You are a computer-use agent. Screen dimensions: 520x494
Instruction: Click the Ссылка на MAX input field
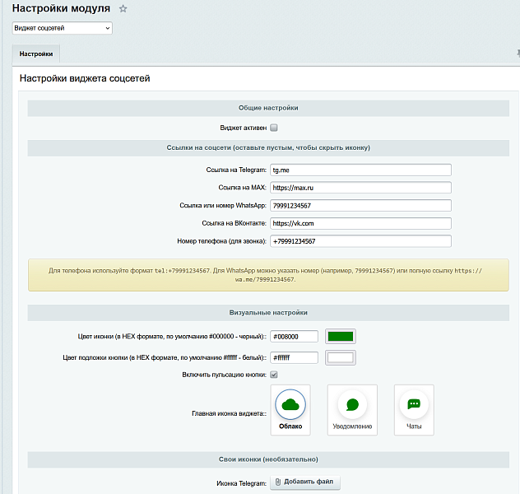360,188
